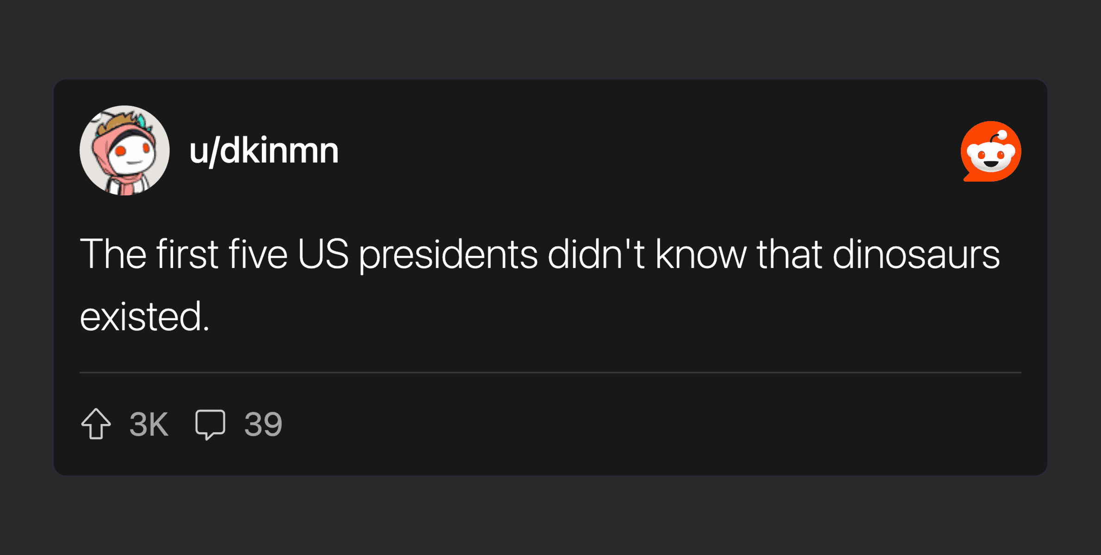Viewport: 1101px width, 555px height.
Task: Click the word "that" in the post
Action: click(789, 254)
